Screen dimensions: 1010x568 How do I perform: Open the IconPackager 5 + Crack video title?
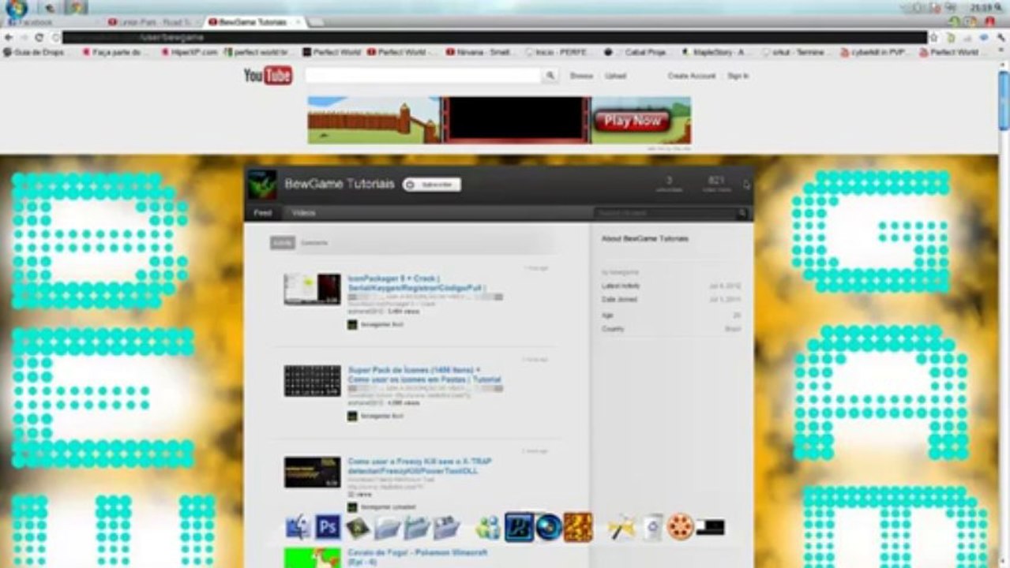coord(417,283)
